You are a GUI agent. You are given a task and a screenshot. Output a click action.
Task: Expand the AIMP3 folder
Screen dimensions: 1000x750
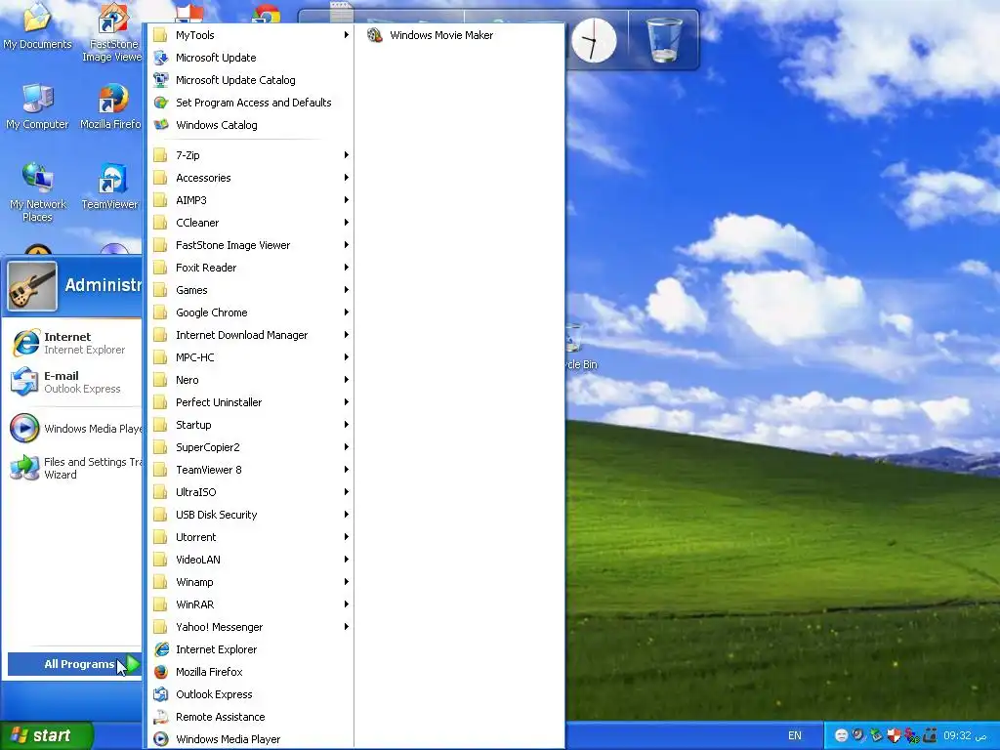[249, 200]
